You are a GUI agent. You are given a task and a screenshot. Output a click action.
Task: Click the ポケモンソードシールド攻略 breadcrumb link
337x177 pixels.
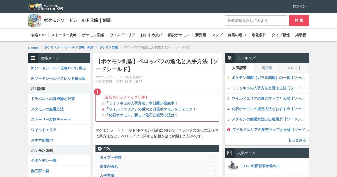click(69, 47)
